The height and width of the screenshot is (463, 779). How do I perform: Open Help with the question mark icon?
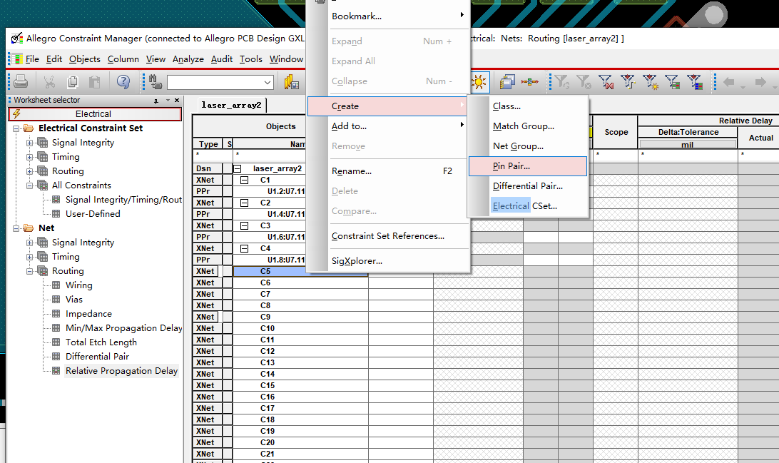tap(123, 81)
